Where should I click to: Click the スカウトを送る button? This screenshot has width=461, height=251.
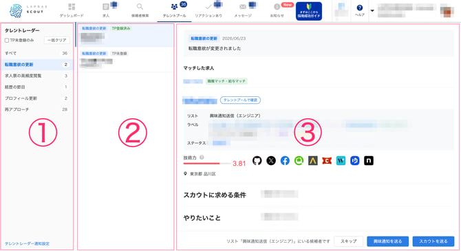pos(433,241)
